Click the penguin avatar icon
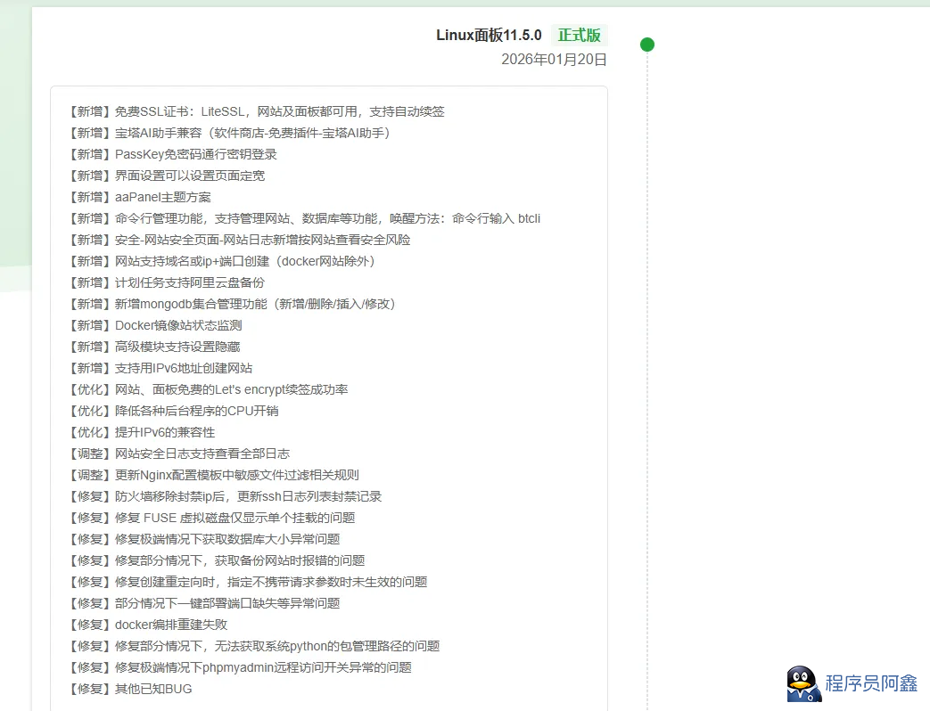This screenshot has width=930, height=711. pyautogui.click(x=803, y=684)
